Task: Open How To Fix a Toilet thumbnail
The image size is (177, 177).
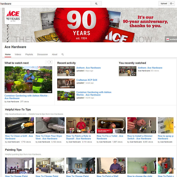Action: (111, 125)
